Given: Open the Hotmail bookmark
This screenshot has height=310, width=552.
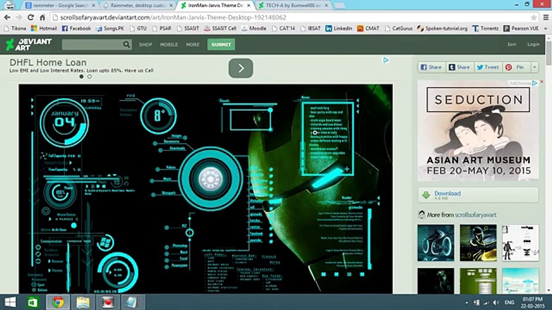Looking at the screenshot, I should click(44, 28).
